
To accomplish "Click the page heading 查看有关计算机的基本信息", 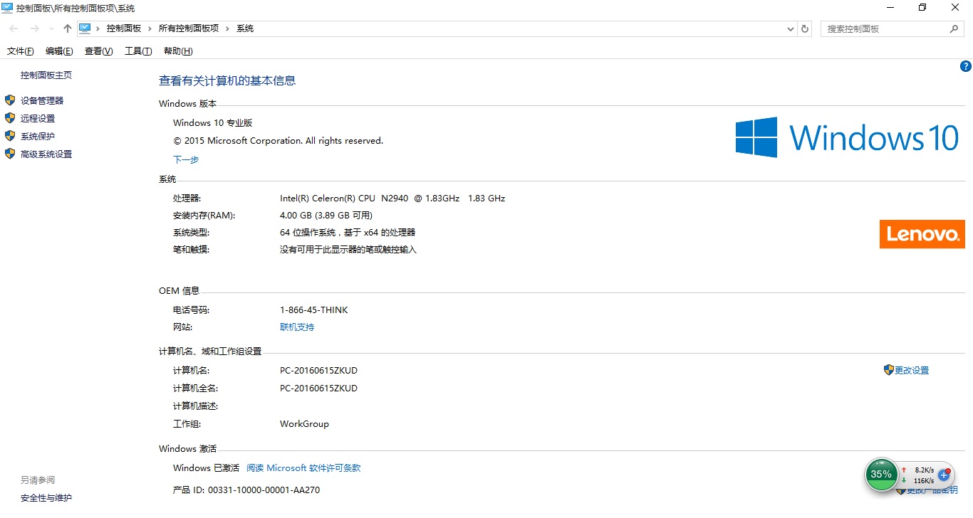I will [x=227, y=80].
